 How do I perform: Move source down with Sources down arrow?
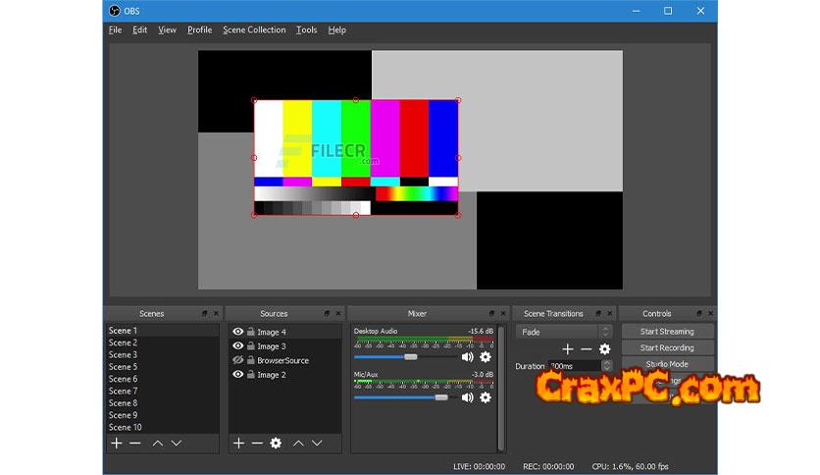tap(317, 444)
